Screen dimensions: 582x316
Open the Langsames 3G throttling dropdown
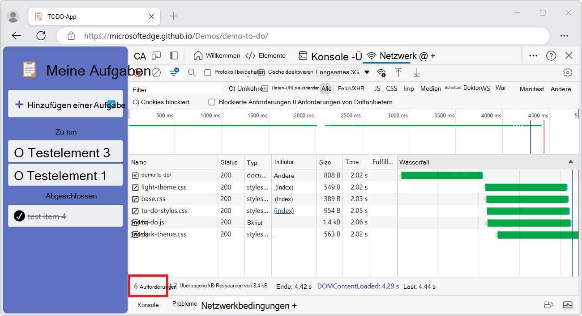tap(341, 72)
